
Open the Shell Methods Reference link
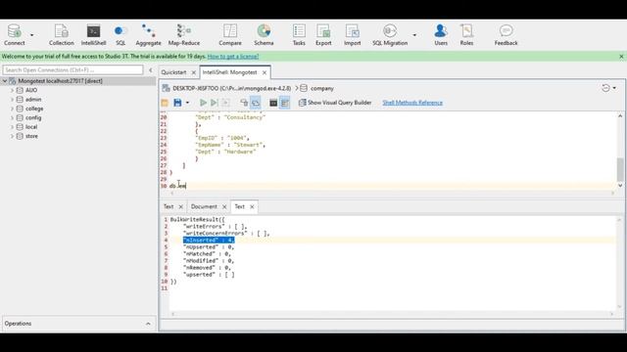pos(412,103)
